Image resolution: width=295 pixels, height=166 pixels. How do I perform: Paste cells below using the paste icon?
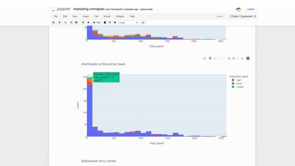point(77,23)
